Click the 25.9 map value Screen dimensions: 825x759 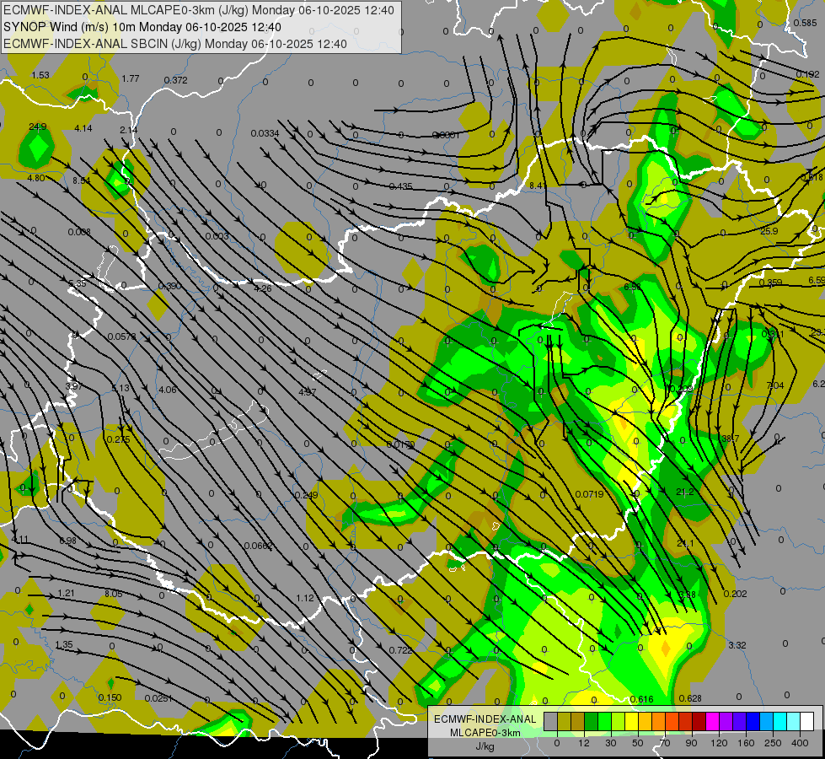coord(769,231)
